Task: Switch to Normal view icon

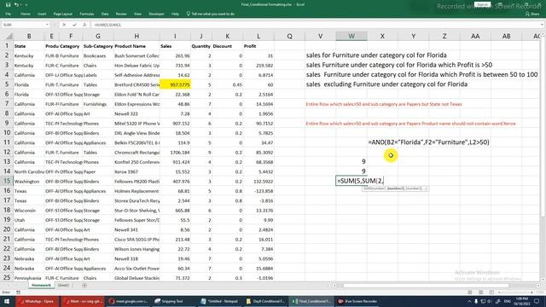Action: (470, 293)
